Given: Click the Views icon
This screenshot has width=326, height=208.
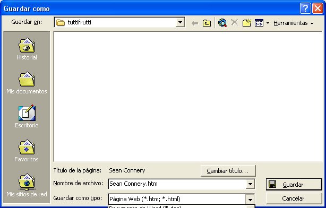Looking at the screenshot, I should 259,23.
